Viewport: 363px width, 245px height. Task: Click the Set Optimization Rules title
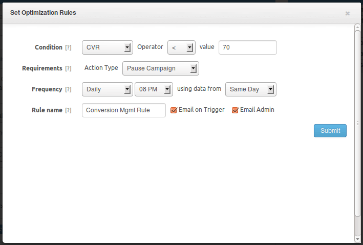click(x=43, y=13)
